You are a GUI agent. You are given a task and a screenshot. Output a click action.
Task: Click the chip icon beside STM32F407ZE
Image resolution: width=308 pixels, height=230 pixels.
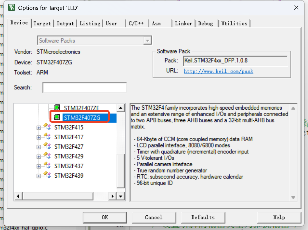click(57, 108)
